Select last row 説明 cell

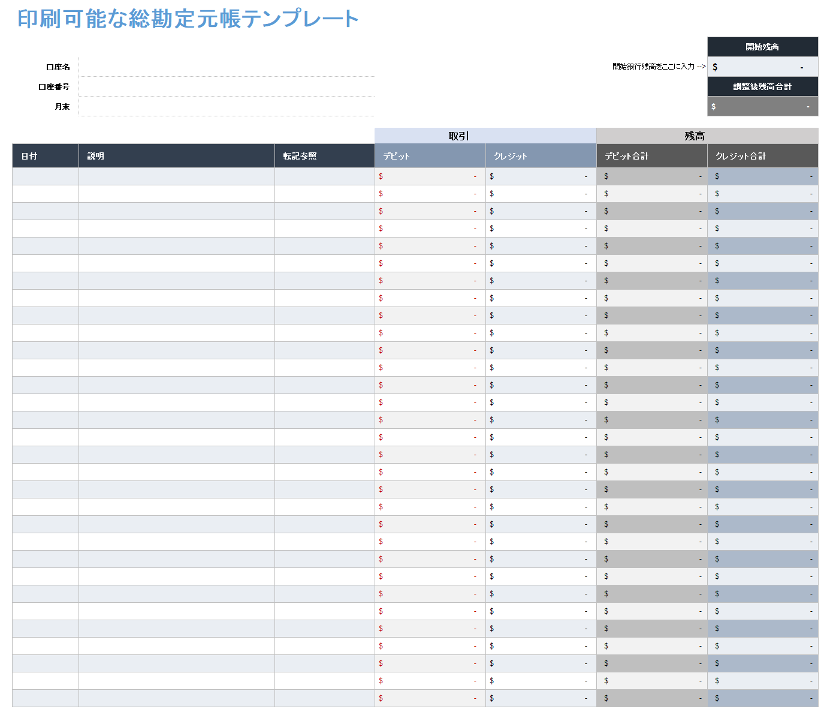pyautogui.click(x=177, y=698)
